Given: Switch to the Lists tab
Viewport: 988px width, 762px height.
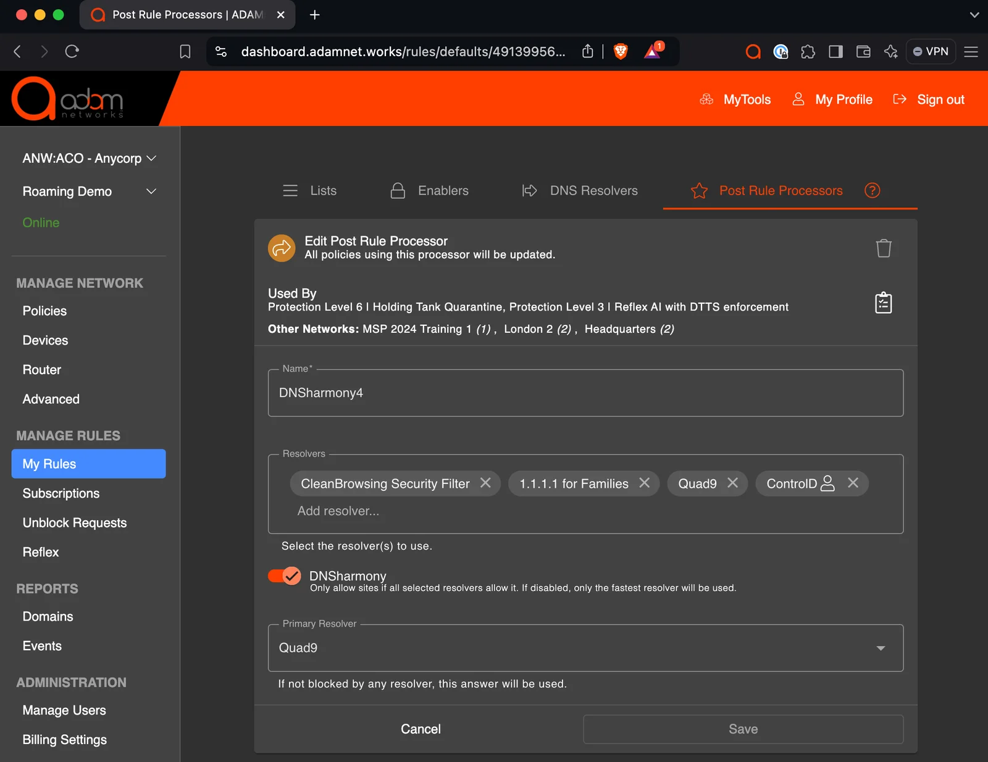Looking at the screenshot, I should pyautogui.click(x=309, y=191).
